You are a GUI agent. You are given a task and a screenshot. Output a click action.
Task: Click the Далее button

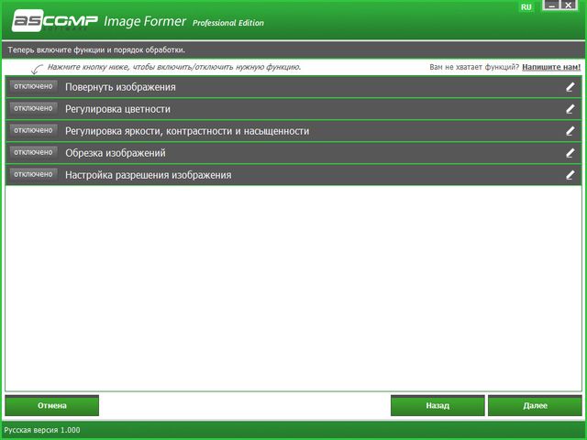(535, 405)
